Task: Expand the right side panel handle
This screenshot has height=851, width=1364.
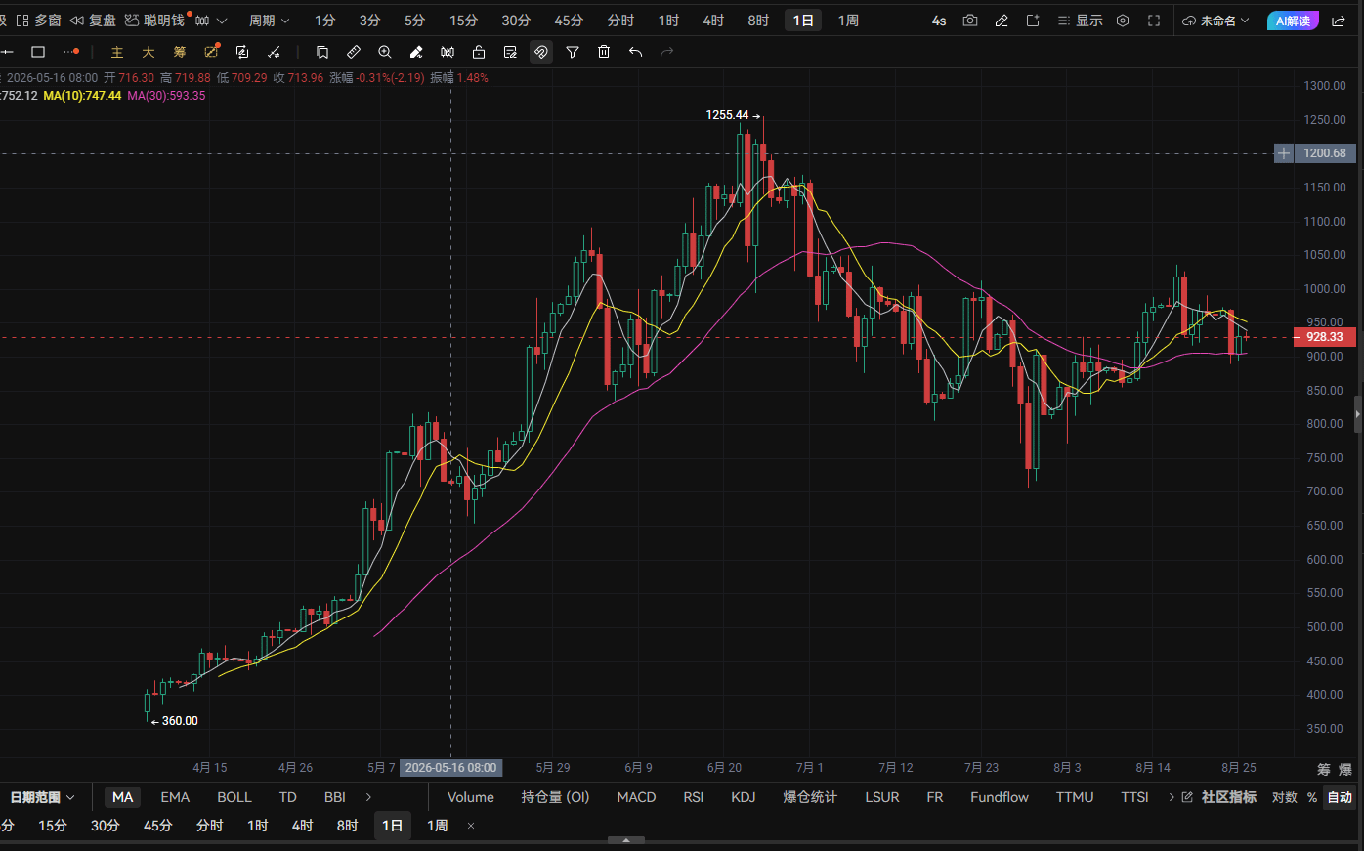Action: point(1358,414)
